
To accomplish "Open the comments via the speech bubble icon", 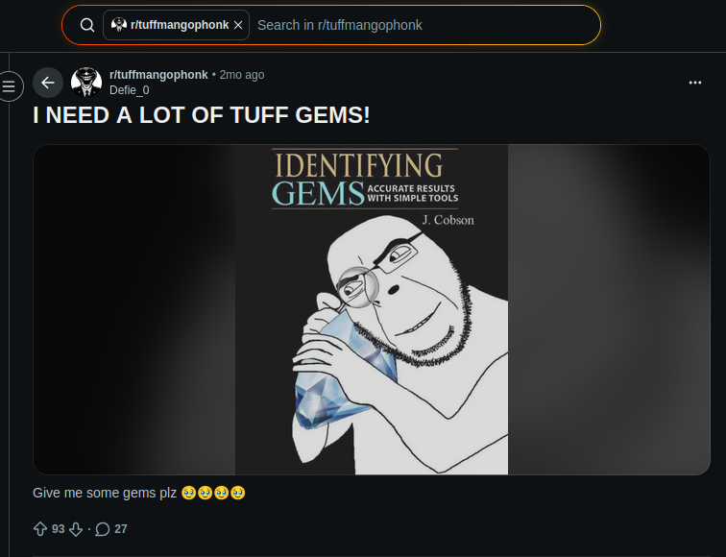I will [103, 528].
